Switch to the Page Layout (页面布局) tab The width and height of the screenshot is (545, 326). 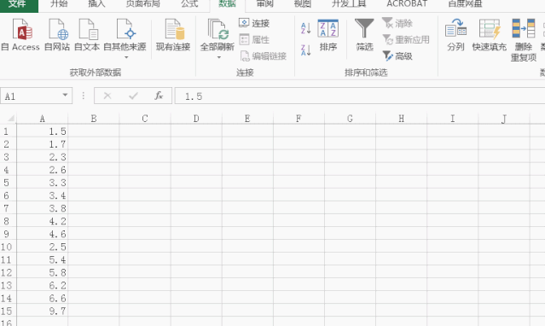pyautogui.click(x=142, y=4)
